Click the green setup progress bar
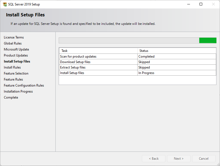220x166 pixels. 138,40
